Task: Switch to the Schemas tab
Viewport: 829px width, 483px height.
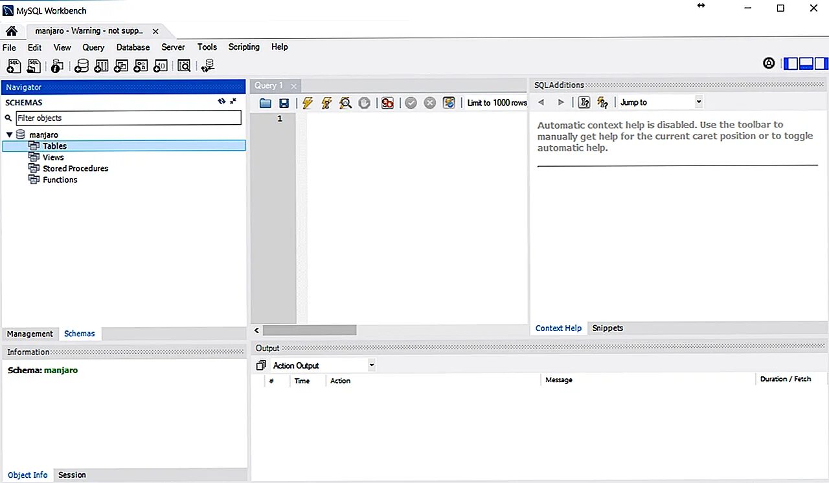Action: coord(80,334)
